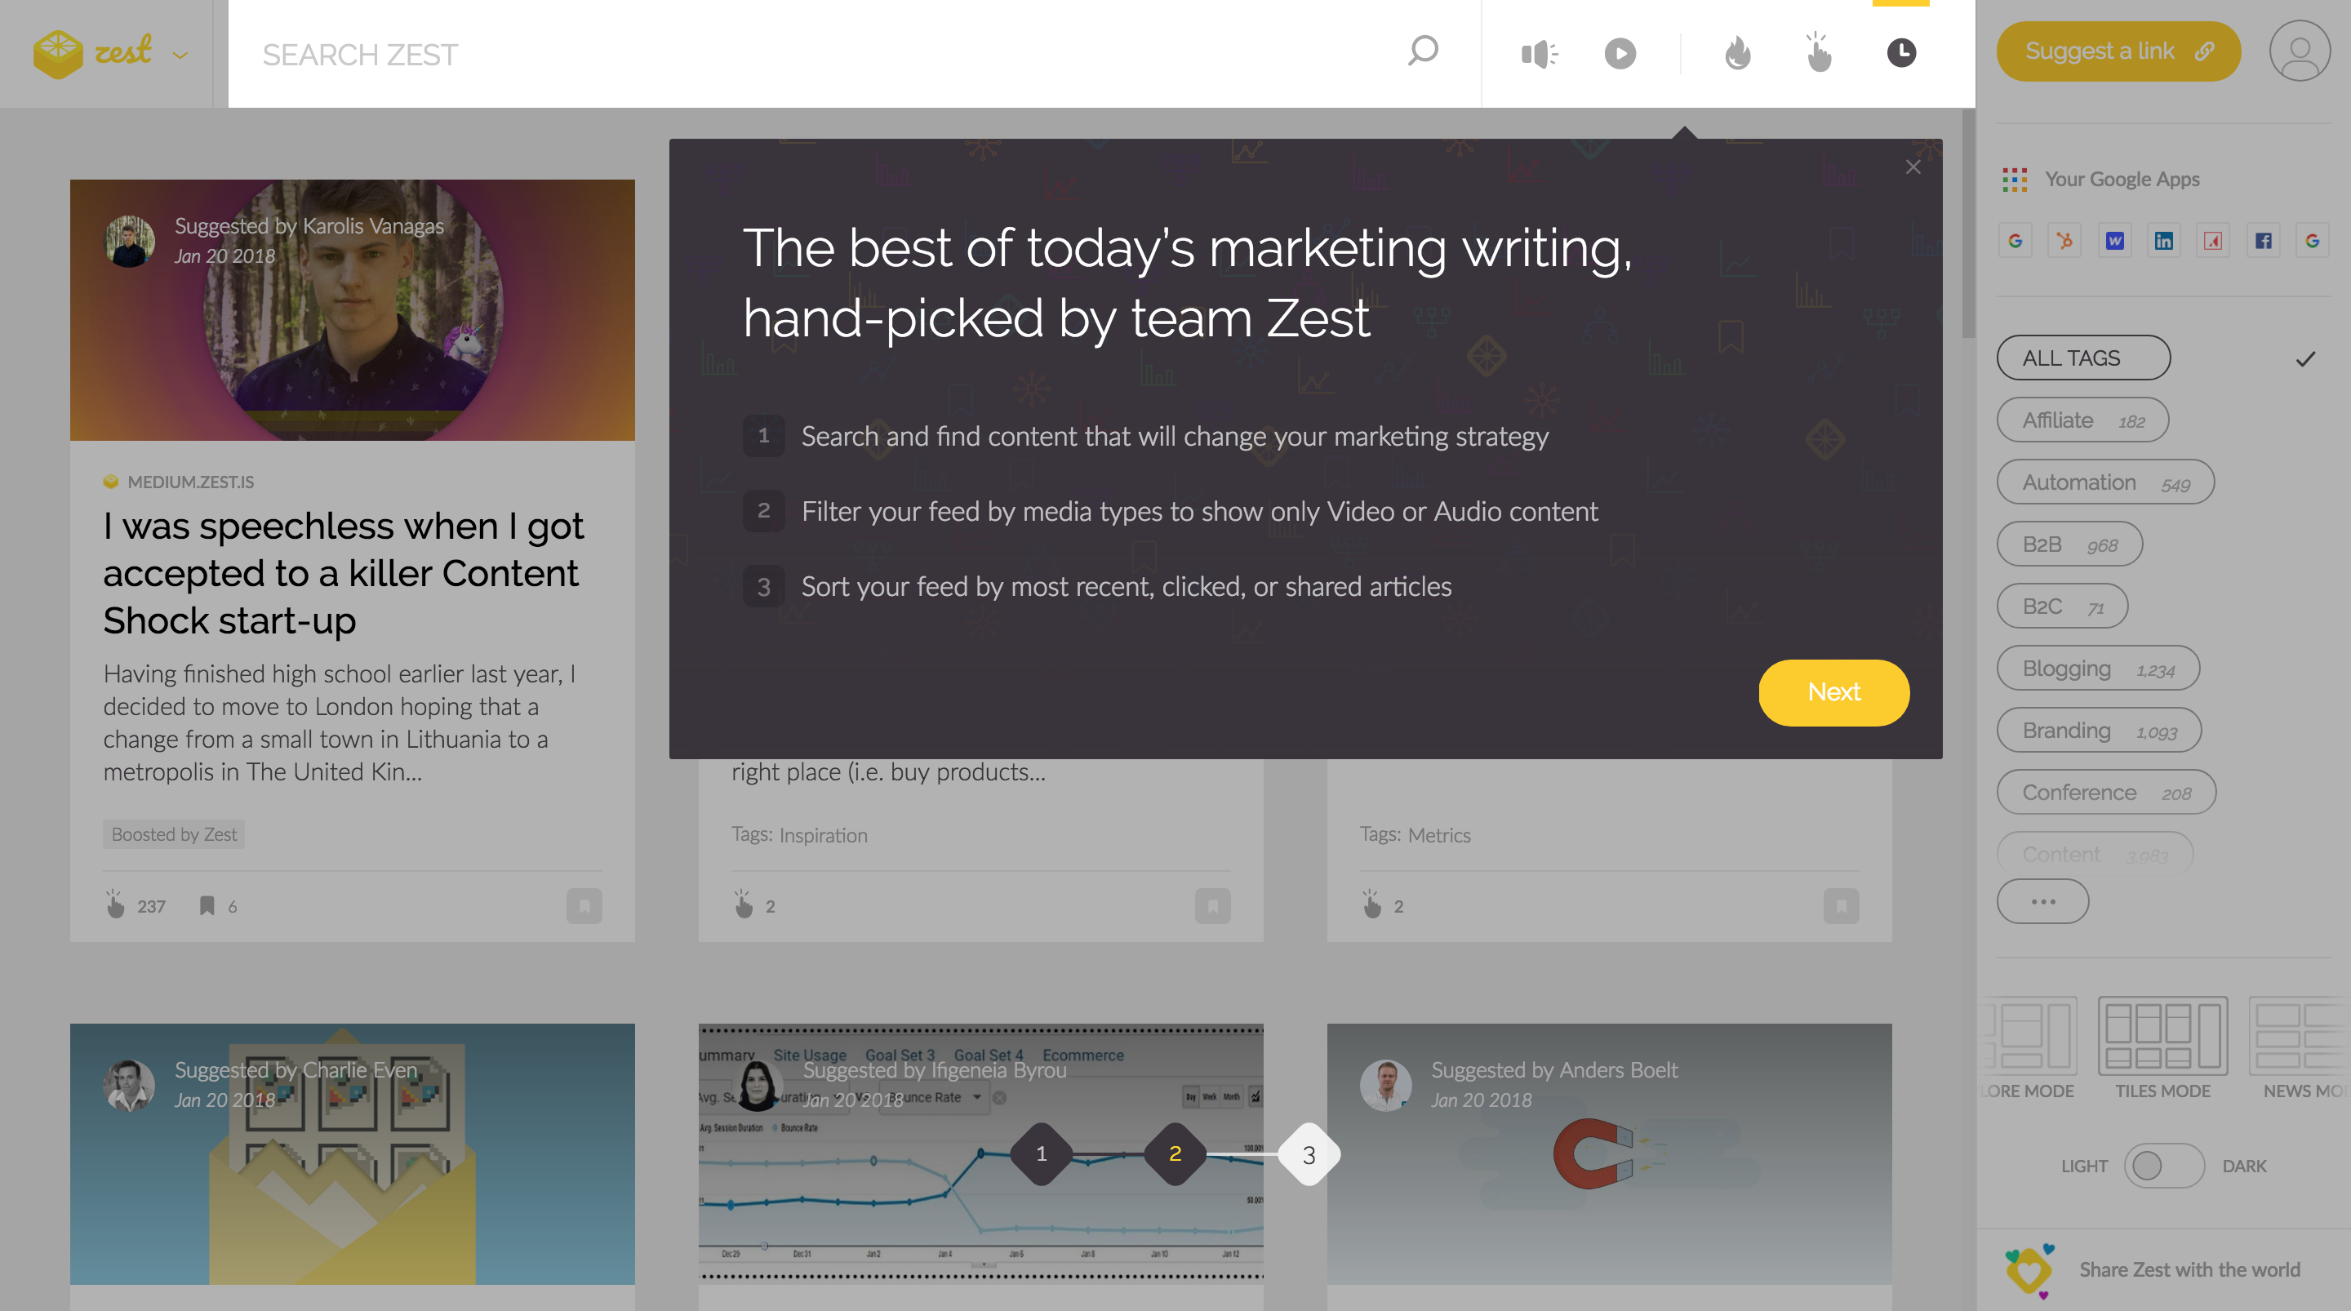
Task: Open Your Google Apps grid menu
Action: click(x=2014, y=180)
